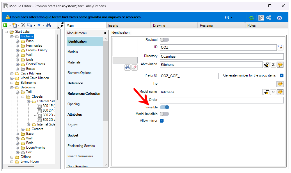The image size is (291, 173).
Task: Click the delete X icon in tree toolbar
Action: click(23, 26)
